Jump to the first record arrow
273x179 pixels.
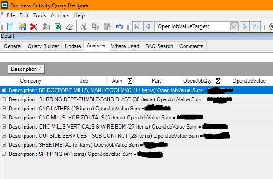tap(137, 26)
